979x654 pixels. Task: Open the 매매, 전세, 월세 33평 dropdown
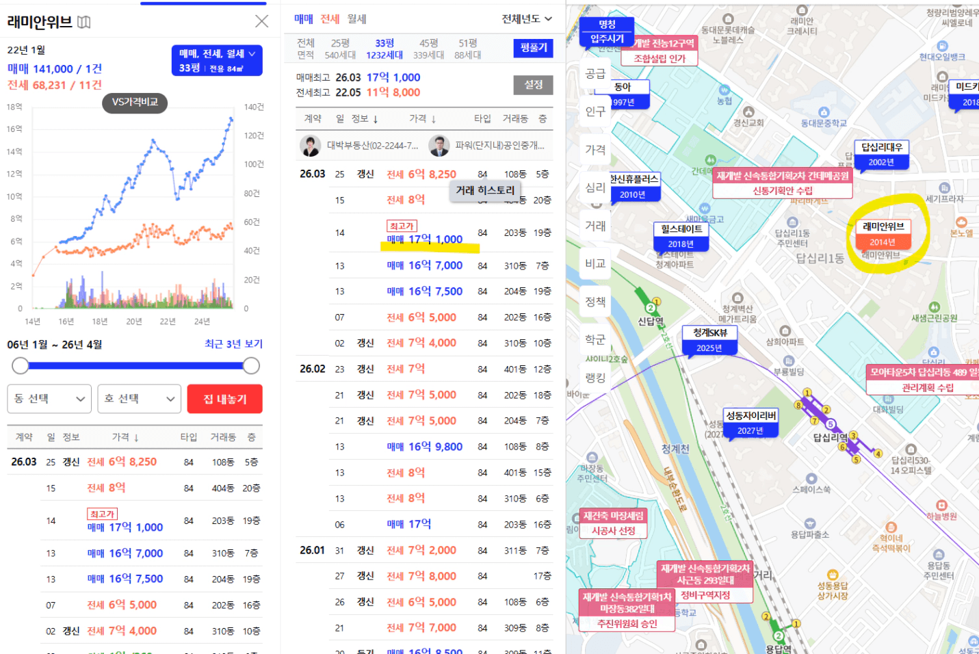217,60
